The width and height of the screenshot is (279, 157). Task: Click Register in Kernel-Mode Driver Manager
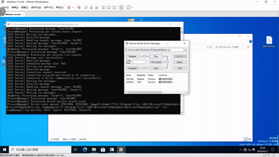133,56
